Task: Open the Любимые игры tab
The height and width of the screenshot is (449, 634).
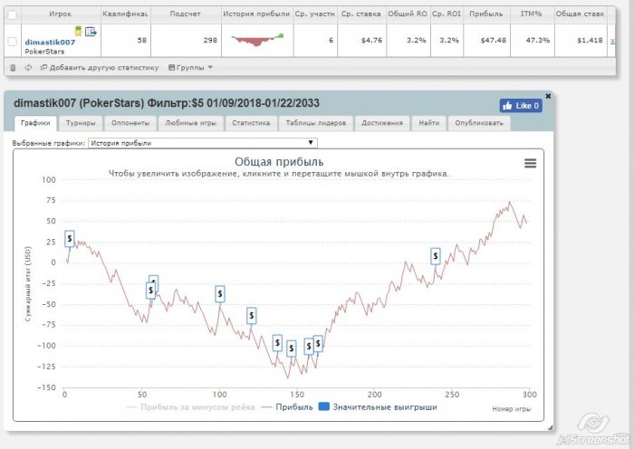Action: 191,123
